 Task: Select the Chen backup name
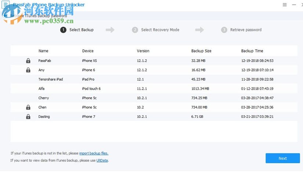pos(42,107)
